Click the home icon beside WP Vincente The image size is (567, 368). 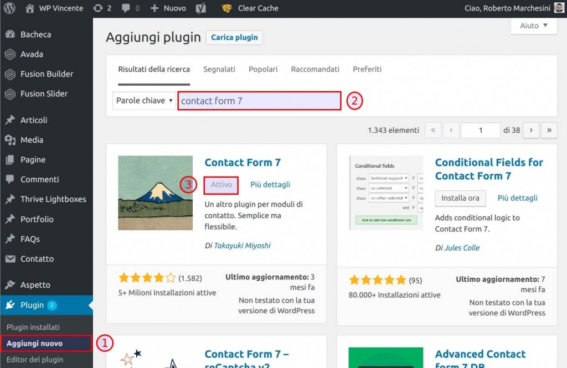pos(30,8)
